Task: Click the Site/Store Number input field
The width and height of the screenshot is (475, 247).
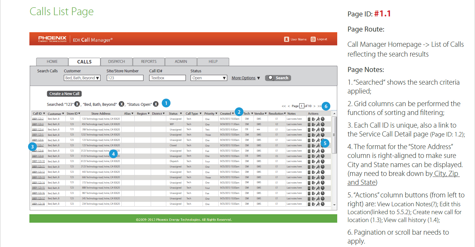Action: (125, 78)
